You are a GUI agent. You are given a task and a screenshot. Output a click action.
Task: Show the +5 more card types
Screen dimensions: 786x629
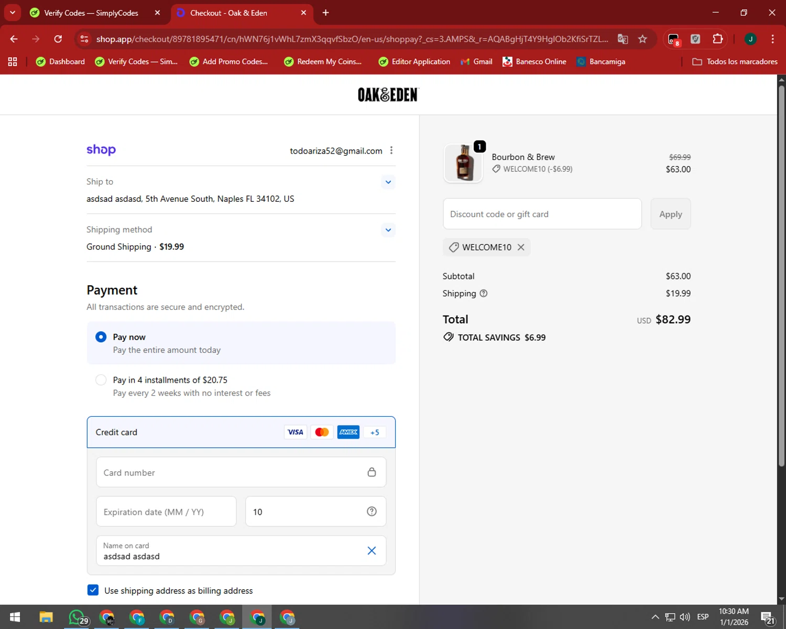point(375,432)
